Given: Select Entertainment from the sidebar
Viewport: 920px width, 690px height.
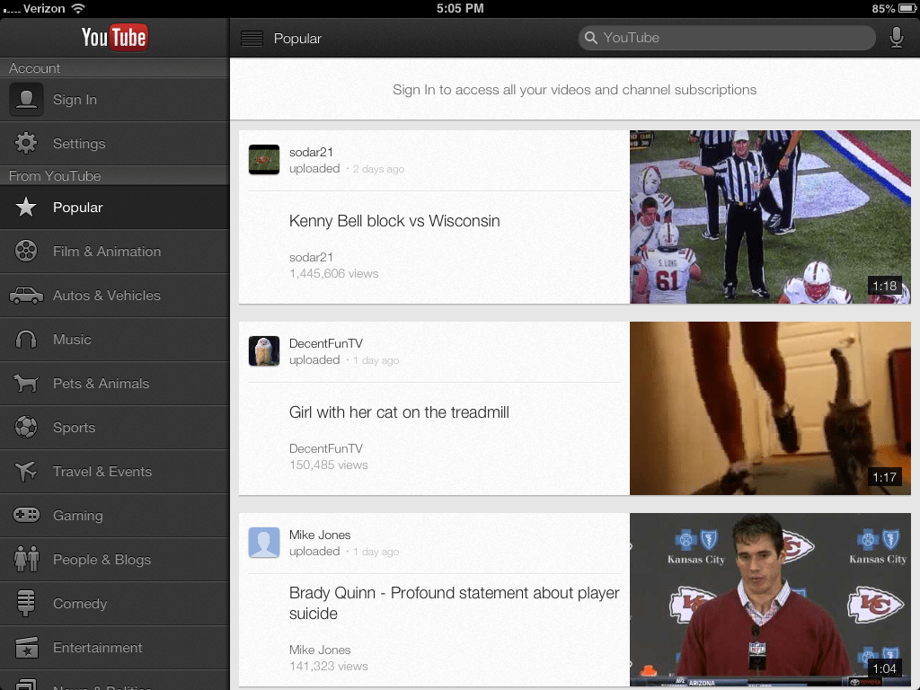Looking at the screenshot, I should point(97,648).
